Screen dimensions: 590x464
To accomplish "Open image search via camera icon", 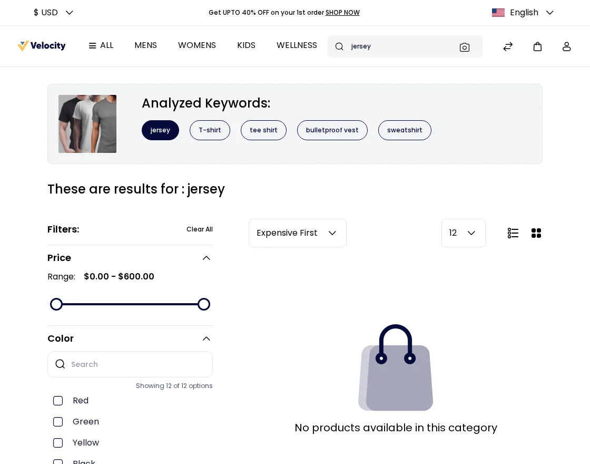I will [x=464, y=47].
